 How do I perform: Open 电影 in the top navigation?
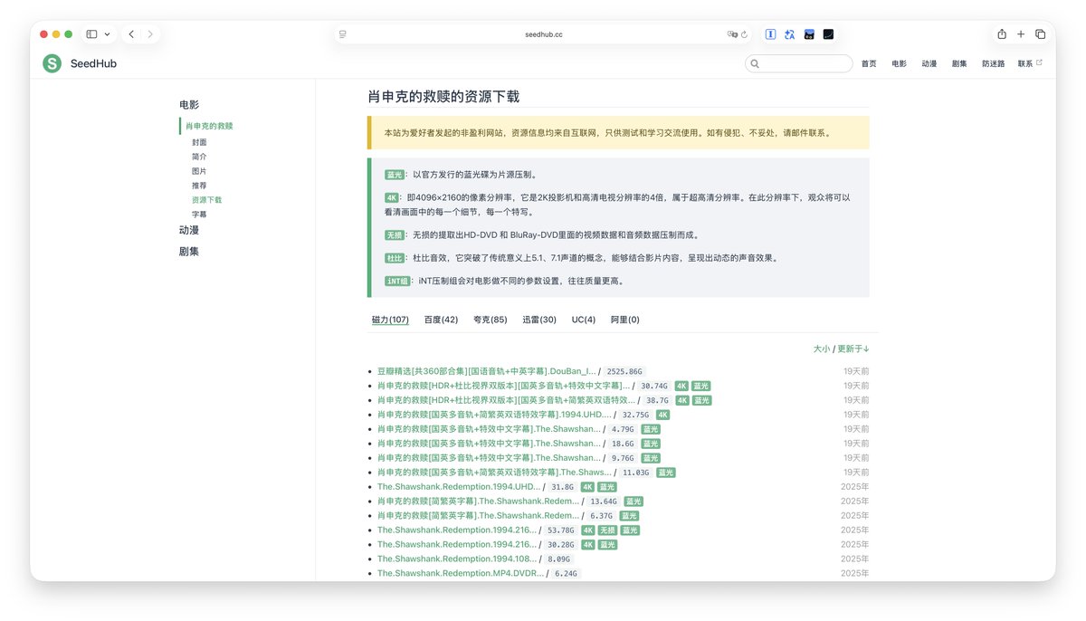pyautogui.click(x=899, y=63)
